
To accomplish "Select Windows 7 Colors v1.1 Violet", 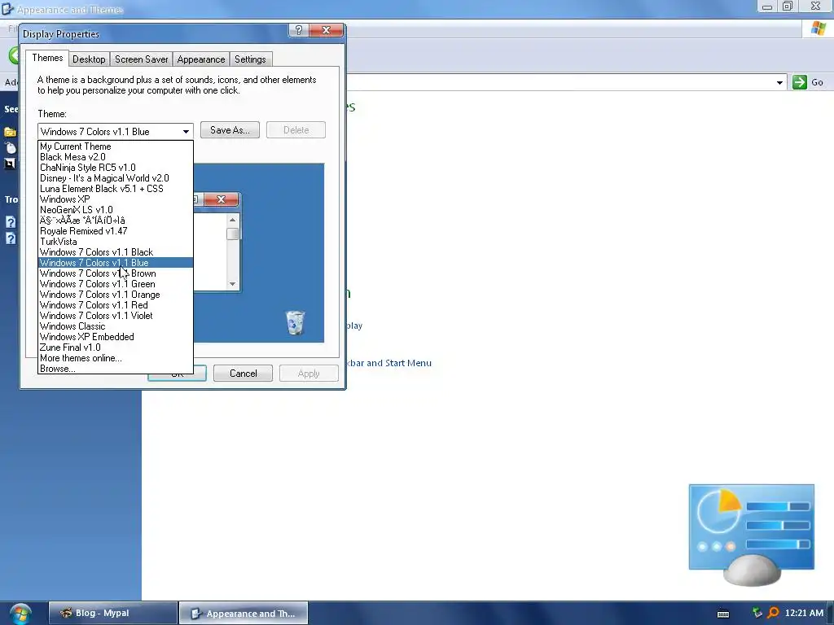I will click(x=116, y=316).
